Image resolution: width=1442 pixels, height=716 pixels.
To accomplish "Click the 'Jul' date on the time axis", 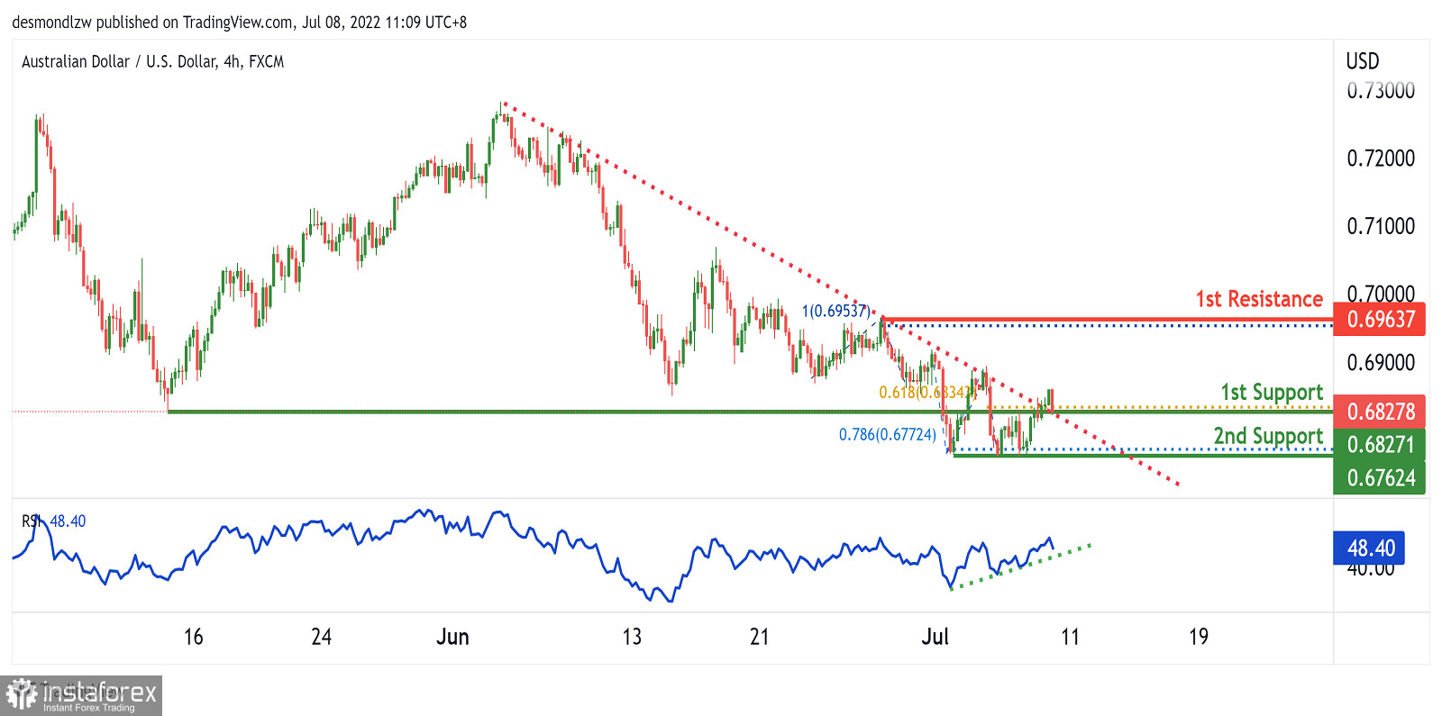I will pyautogui.click(x=935, y=637).
